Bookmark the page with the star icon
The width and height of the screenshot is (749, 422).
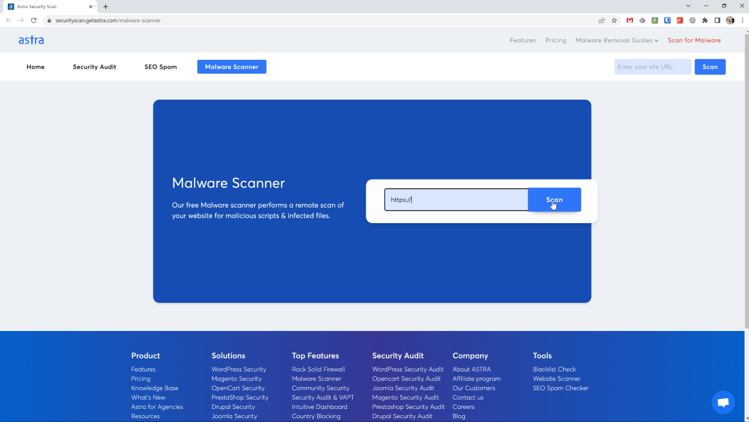click(x=614, y=20)
